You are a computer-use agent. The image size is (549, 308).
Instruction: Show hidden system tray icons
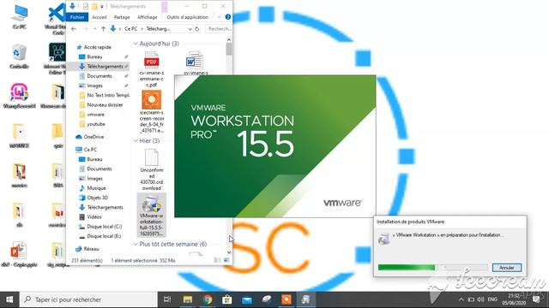point(462,299)
